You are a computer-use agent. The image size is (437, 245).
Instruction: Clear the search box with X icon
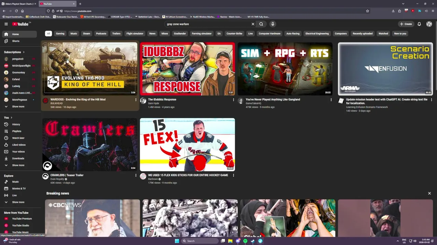pyautogui.click(x=253, y=24)
